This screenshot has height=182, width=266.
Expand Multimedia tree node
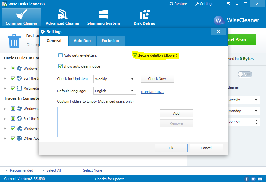[x=5, y=88]
